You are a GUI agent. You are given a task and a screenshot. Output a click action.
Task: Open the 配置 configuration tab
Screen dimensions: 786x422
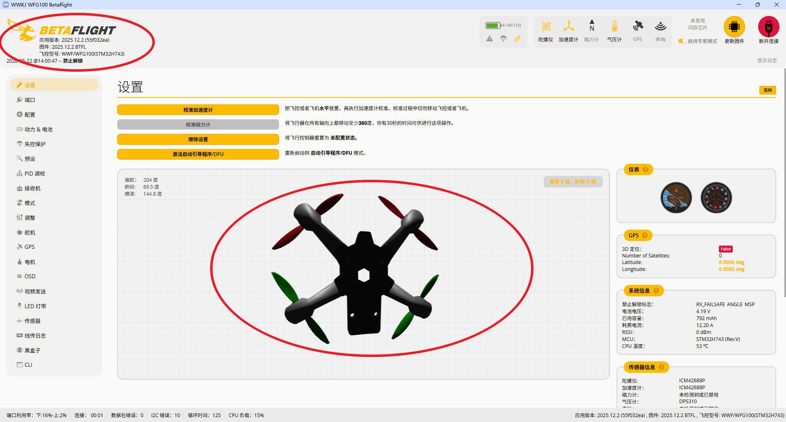pos(54,115)
